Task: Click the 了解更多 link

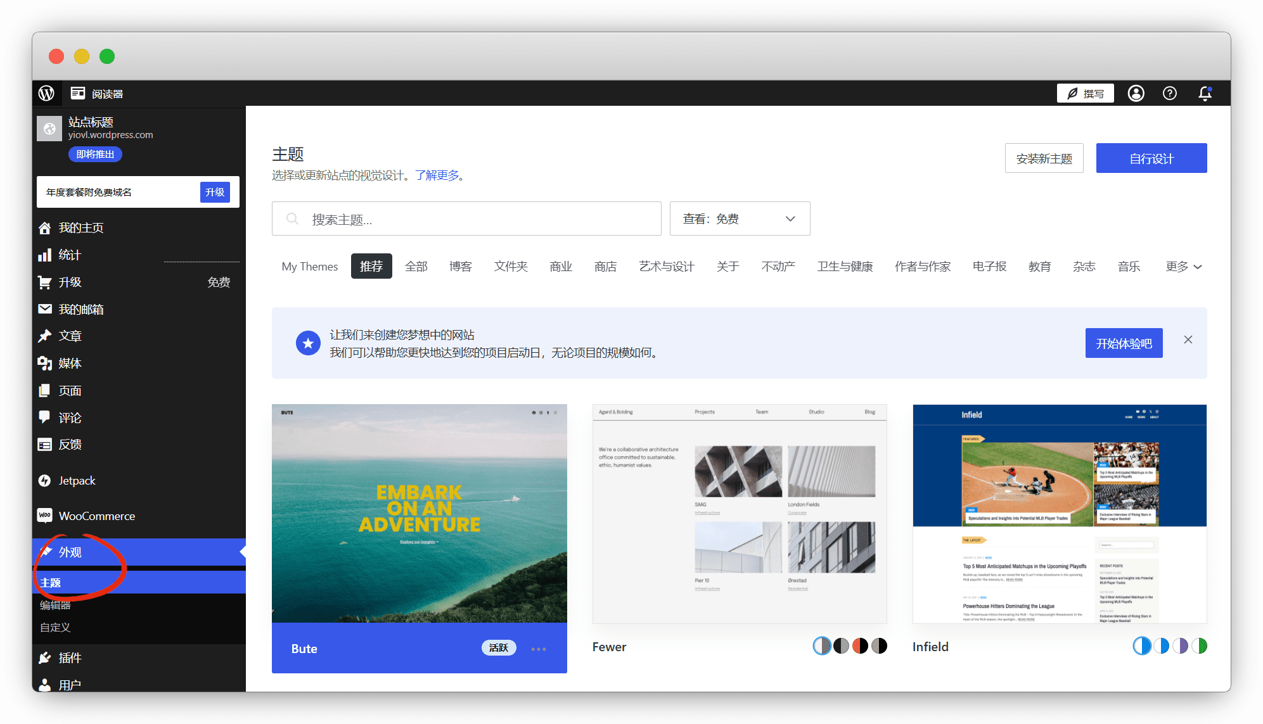Action: coord(437,175)
